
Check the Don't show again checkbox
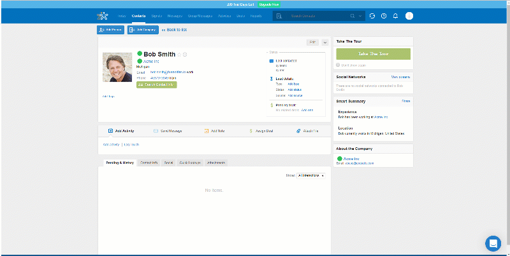(338, 65)
